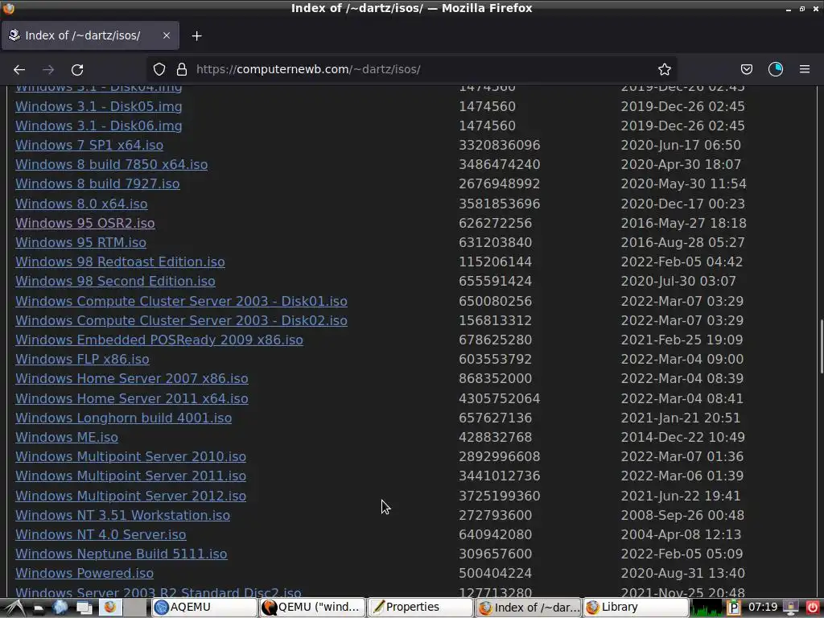Download Windows 3.1 - Disk06.img
This screenshot has width=824, height=618.
tap(99, 126)
